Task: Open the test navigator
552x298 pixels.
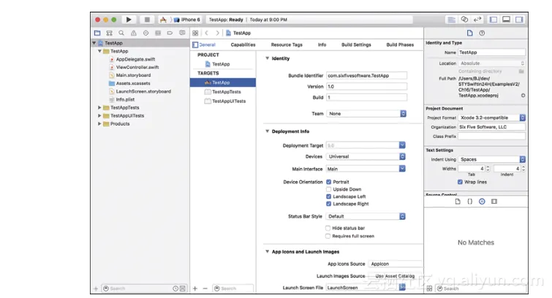Action: (x=145, y=33)
